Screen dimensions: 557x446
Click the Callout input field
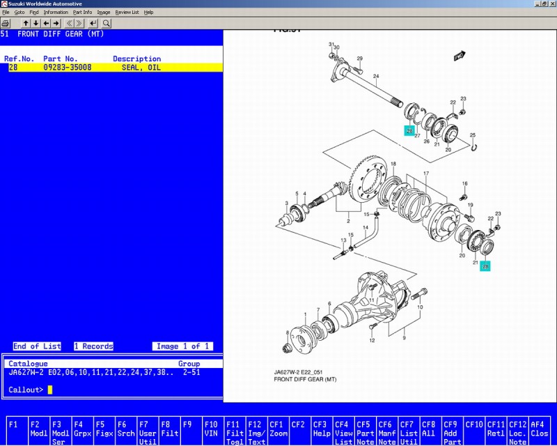click(49, 390)
